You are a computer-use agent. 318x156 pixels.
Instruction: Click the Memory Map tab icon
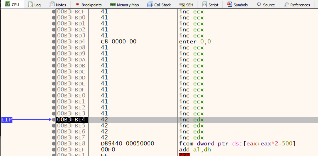tap(112, 5)
